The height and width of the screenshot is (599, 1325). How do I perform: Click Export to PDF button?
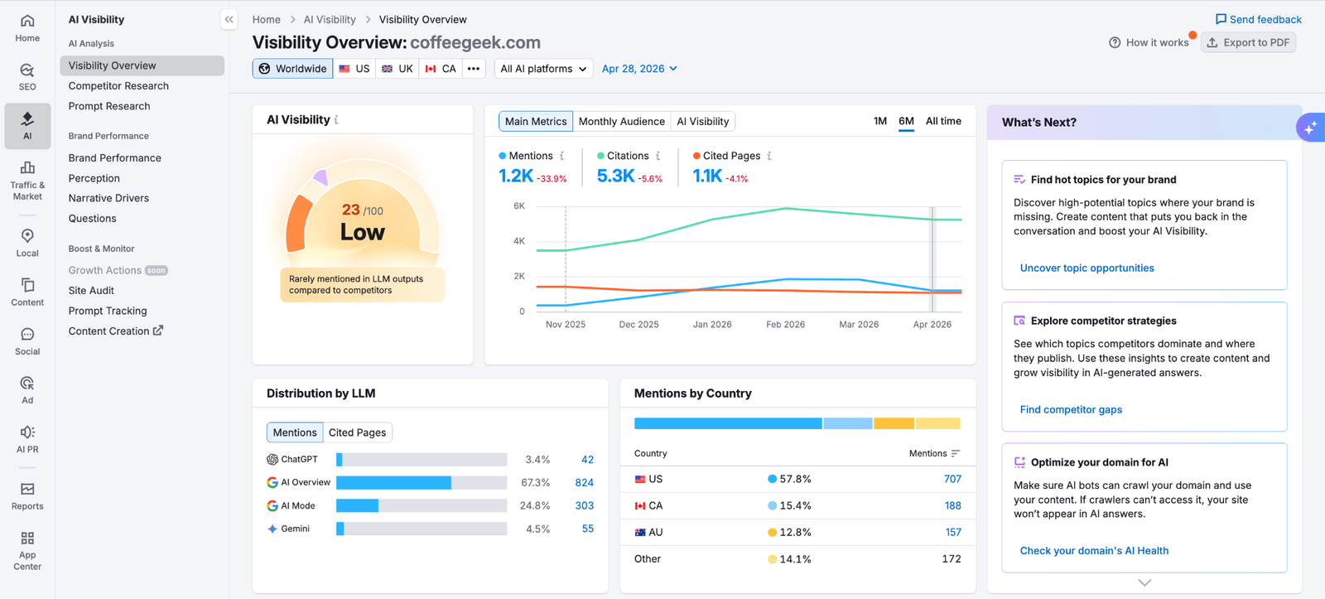1248,42
